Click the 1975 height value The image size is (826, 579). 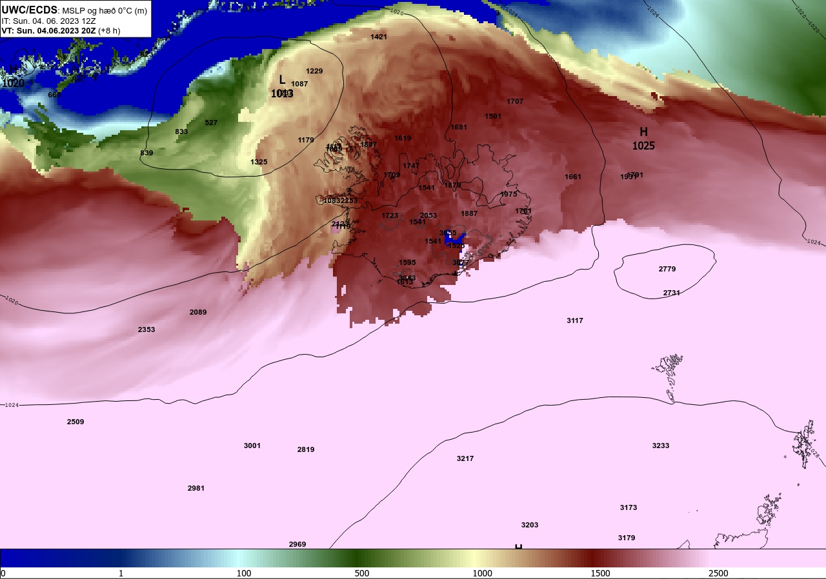click(x=509, y=194)
